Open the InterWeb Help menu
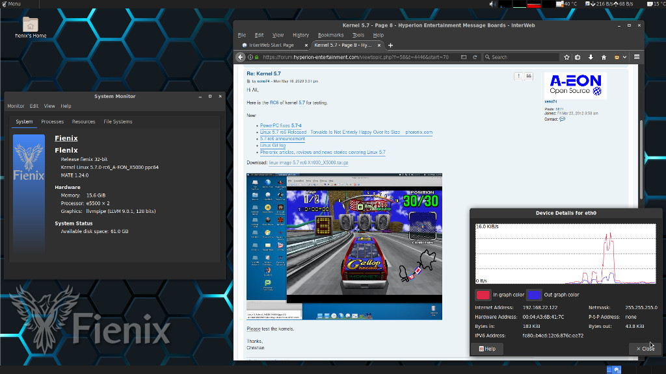The height and width of the screenshot is (374, 666). 378,35
